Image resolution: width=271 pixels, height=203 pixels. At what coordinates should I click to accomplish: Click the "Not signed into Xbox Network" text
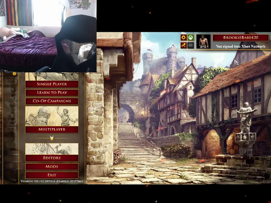[x=241, y=46]
